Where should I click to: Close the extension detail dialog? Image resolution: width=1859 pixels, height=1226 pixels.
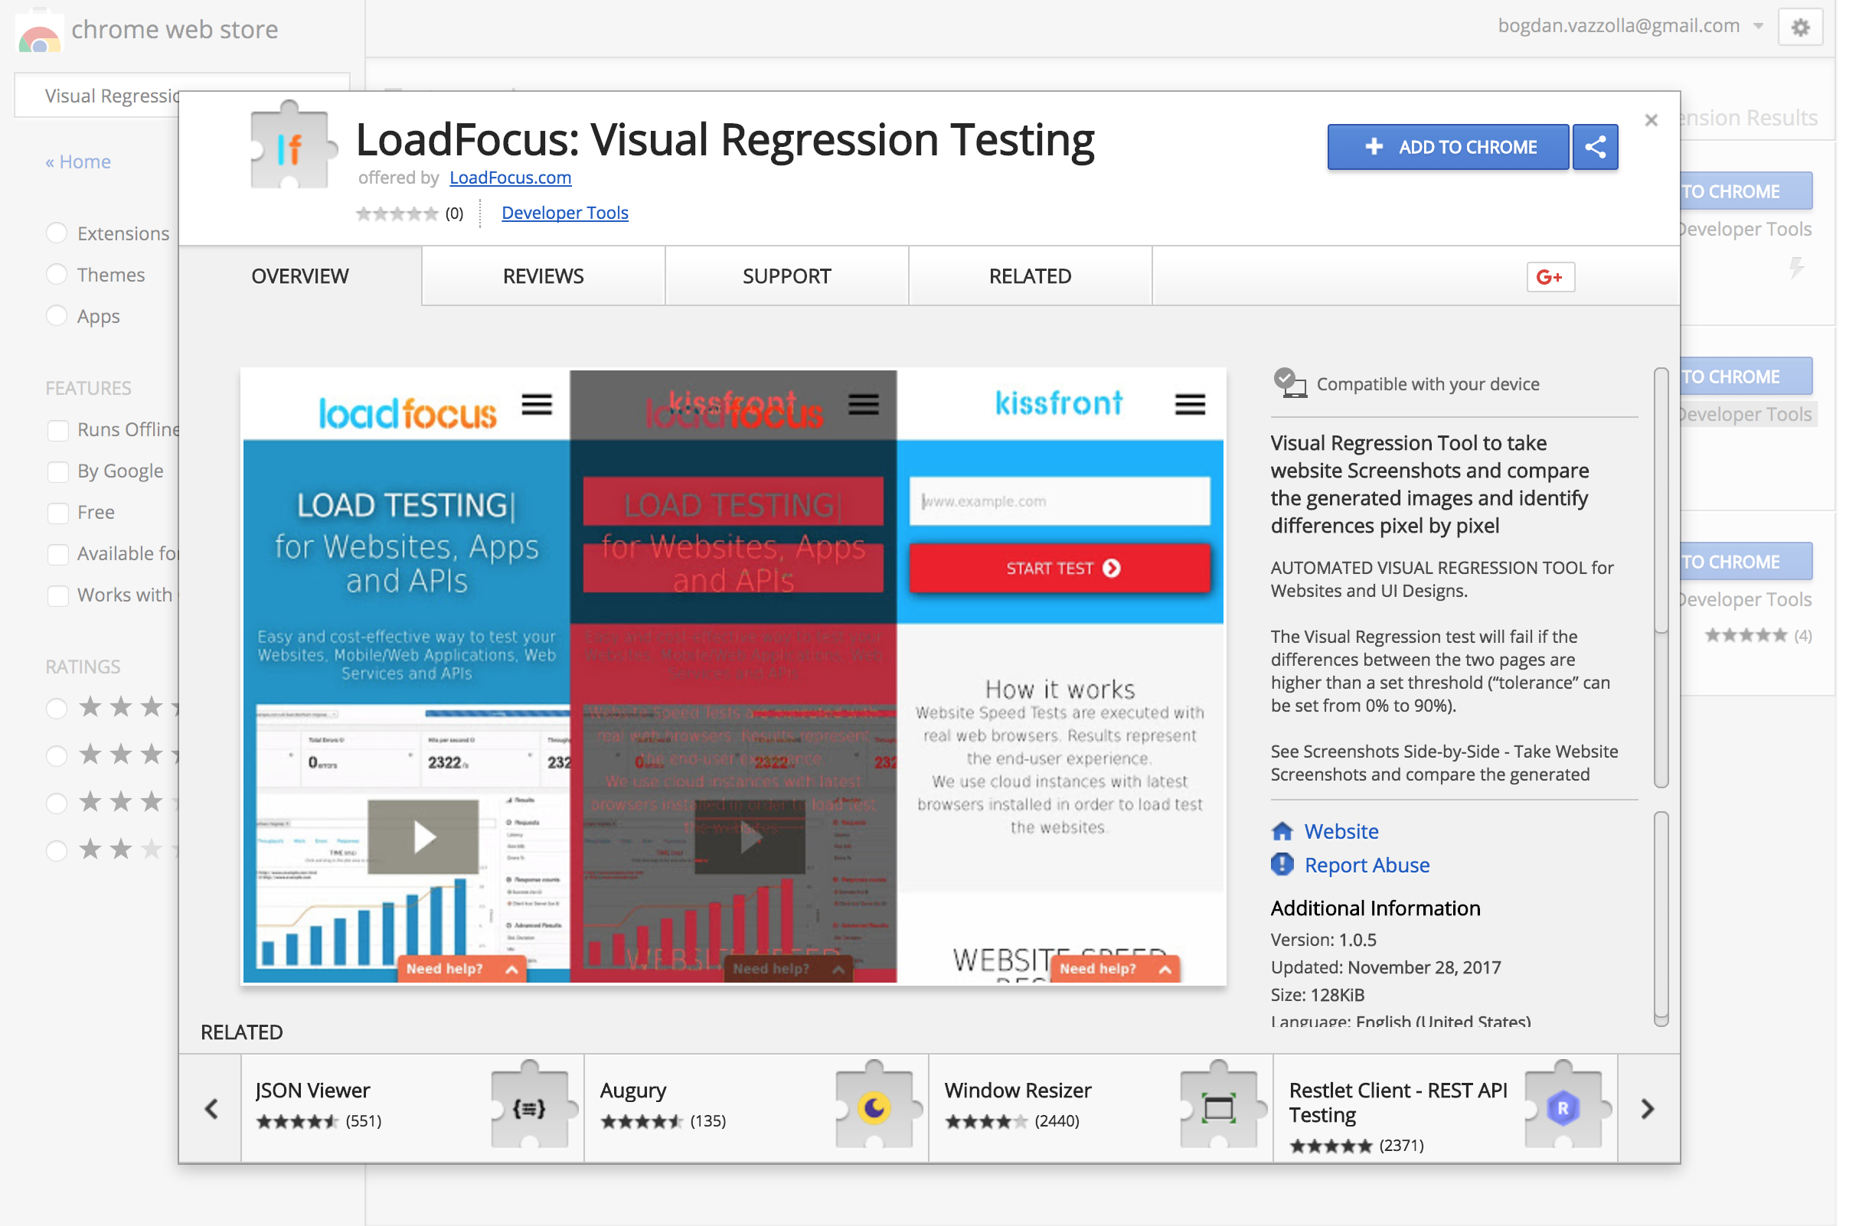click(1651, 120)
